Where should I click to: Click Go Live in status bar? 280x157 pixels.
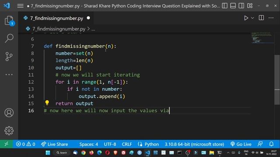tap(241, 144)
